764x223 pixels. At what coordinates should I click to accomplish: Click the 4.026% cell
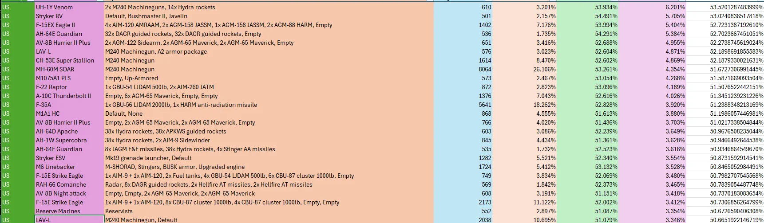tap(652, 96)
